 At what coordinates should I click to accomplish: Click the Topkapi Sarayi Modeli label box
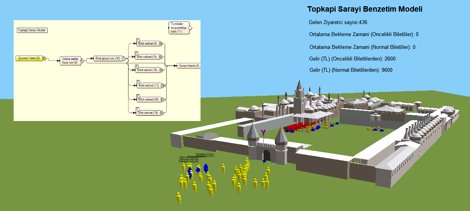point(32,30)
